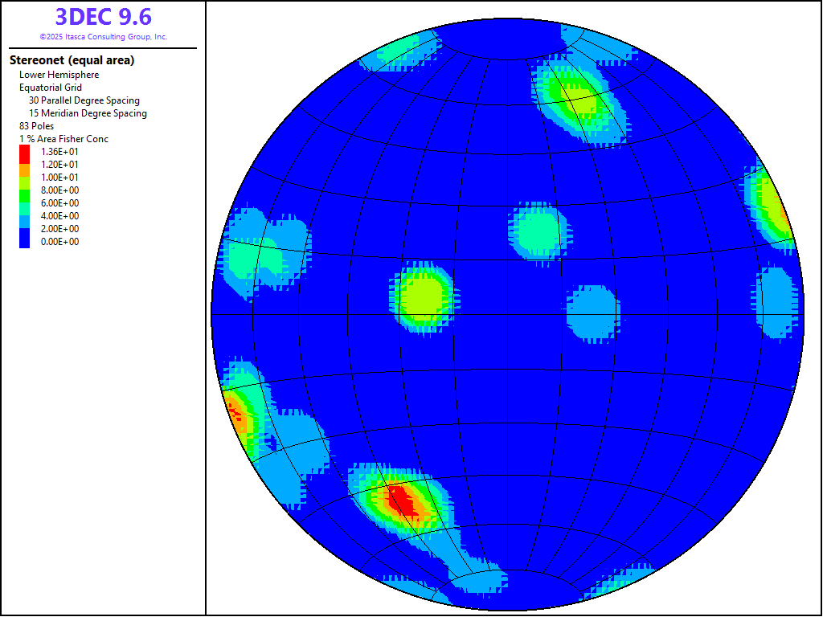Image resolution: width=823 pixels, height=617 pixels.
Task: Select the 1.36E+01 legend value label
Action: tap(60, 152)
